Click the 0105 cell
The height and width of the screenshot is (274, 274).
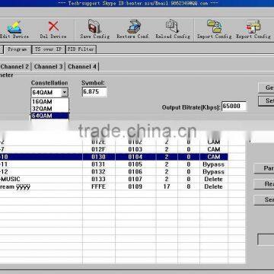[135, 164]
